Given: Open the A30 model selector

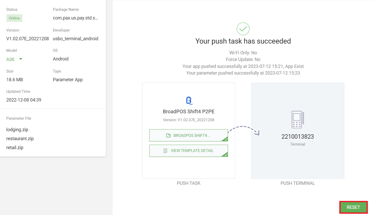Looking at the screenshot, I should pyautogui.click(x=10, y=59).
